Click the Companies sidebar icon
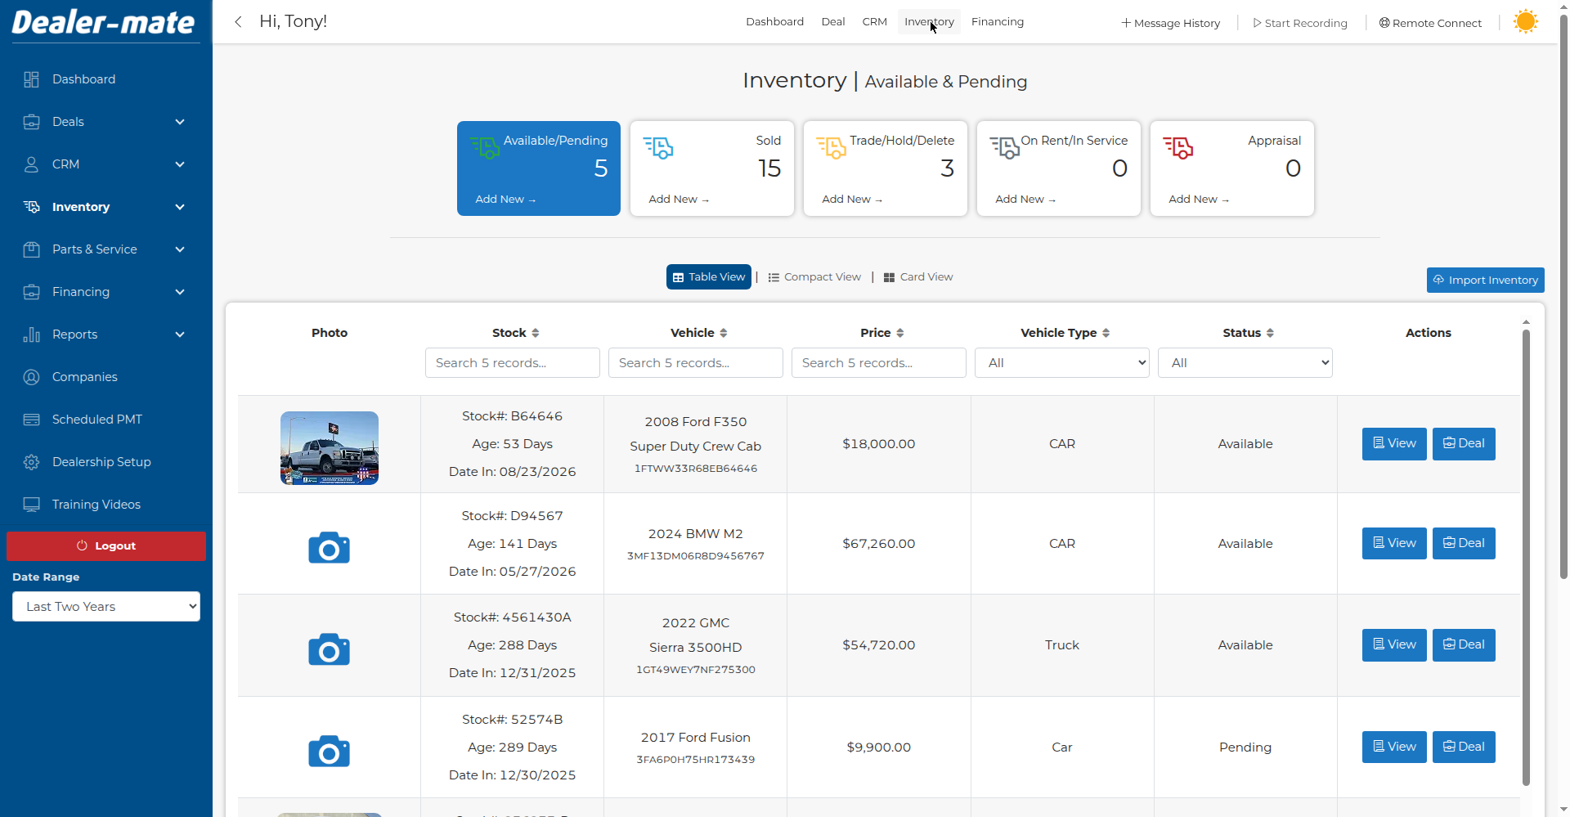This screenshot has height=817, width=1570. pyautogui.click(x=31, y=377)
